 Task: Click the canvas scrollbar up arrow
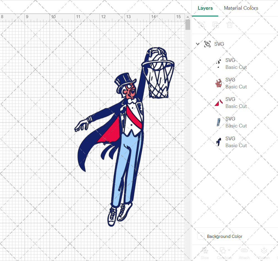188,17
